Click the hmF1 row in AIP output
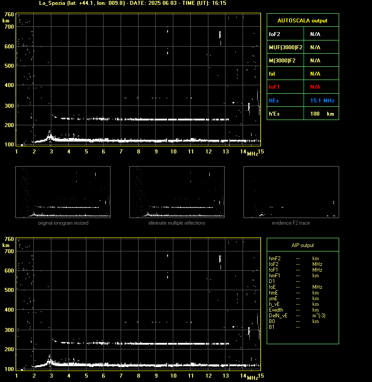 coord(294,276)
